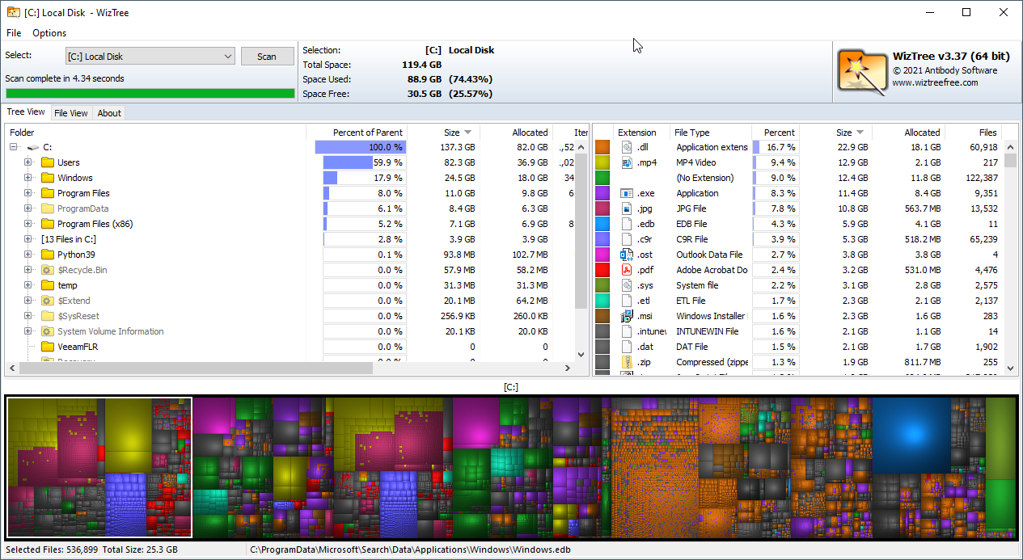Expand the Windows folder node
Viewport: 1023px width, 560px height.
(x=28, y=178)
